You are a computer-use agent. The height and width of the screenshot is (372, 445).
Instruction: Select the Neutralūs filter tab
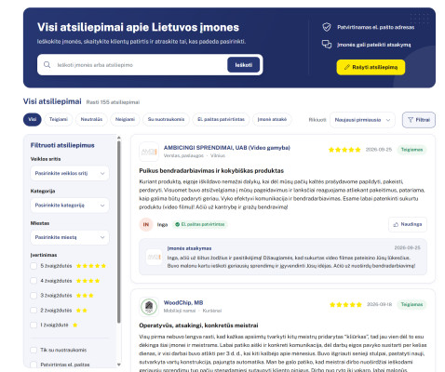click(x=91, y=120)
